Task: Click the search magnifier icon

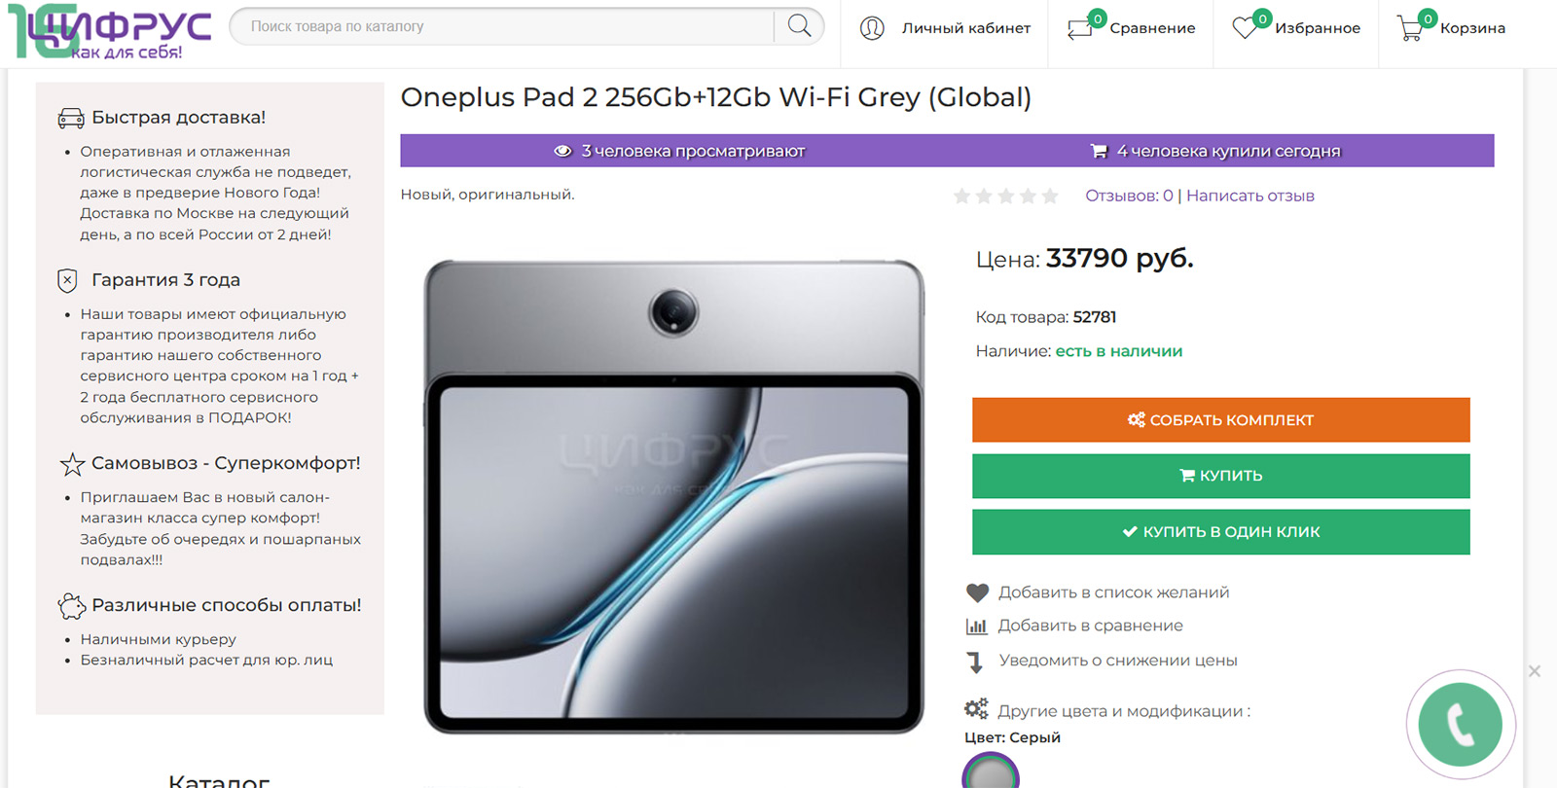Action: (799, 26)
